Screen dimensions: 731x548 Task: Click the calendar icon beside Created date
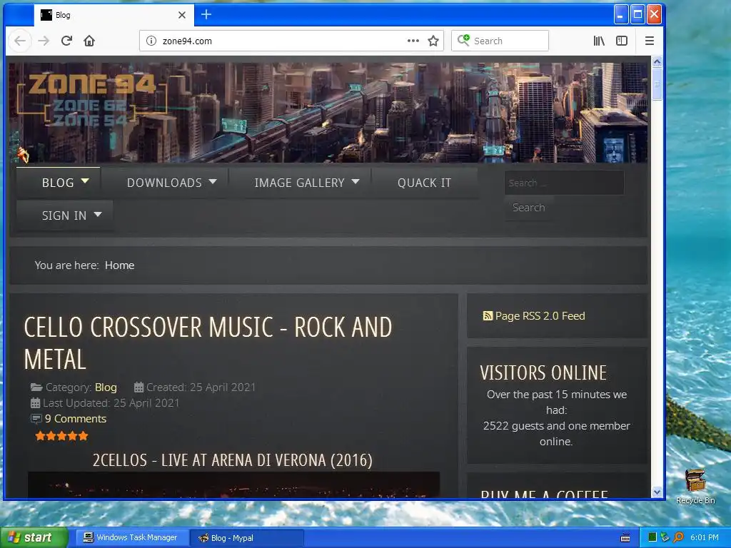pyautogui.click(x=138, y=387)
